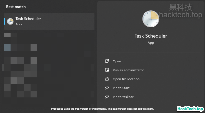Viewport: 205px width, 113px height.
Task: Click the large Task Scheduler clock icon
Action: 151,19
